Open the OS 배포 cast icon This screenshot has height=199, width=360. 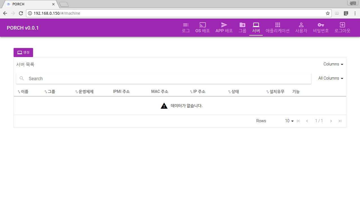pos(203,25)
